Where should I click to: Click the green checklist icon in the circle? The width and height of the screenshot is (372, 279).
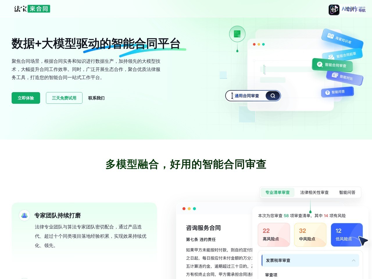click(237, 34)
